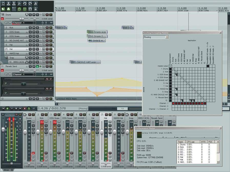This screenshot has width=230, height=172.
Task: Solo the Kick track in track panel
Action: pyautogui.click(x=50, y=27)
